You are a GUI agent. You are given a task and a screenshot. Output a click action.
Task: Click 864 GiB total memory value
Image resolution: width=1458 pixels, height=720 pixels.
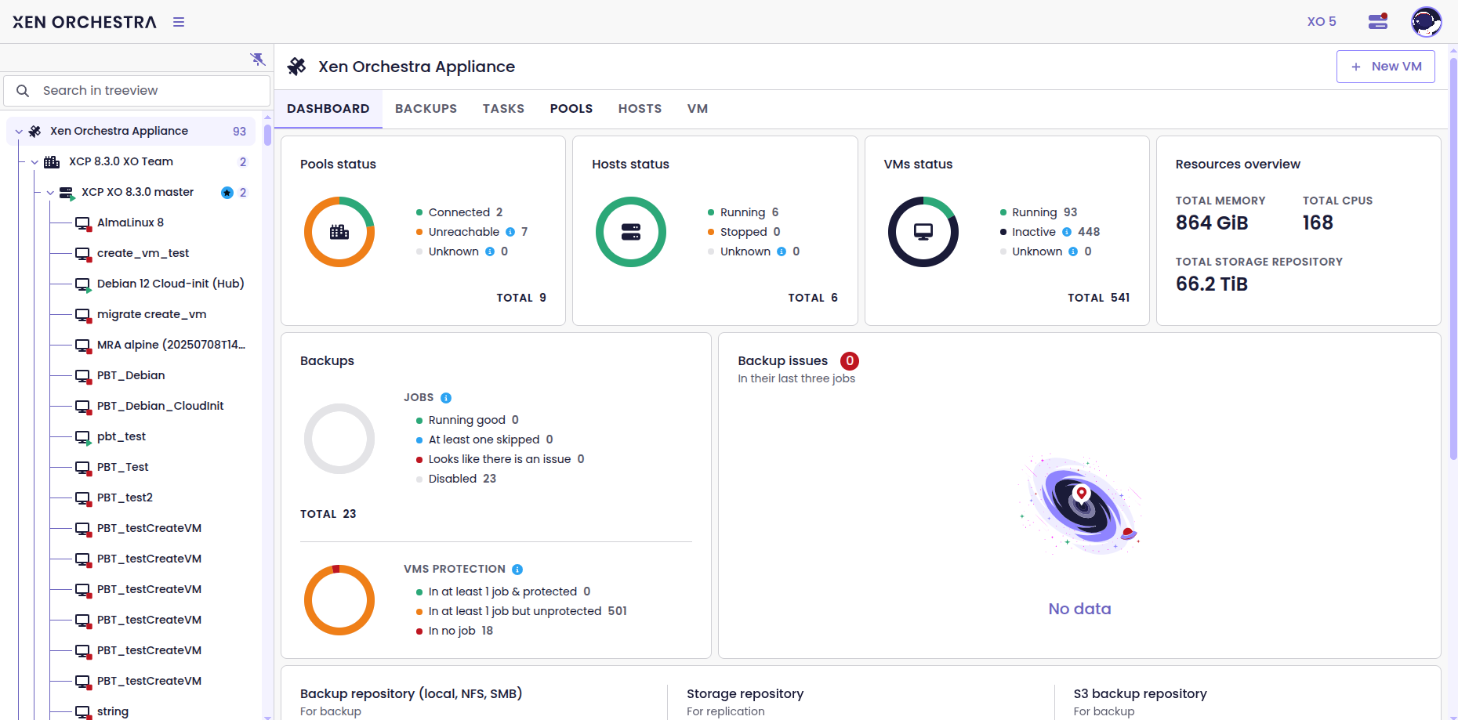click(1212, 223)
